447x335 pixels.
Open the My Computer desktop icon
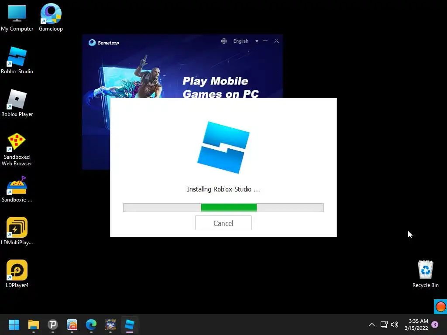[x=17, y=18]
